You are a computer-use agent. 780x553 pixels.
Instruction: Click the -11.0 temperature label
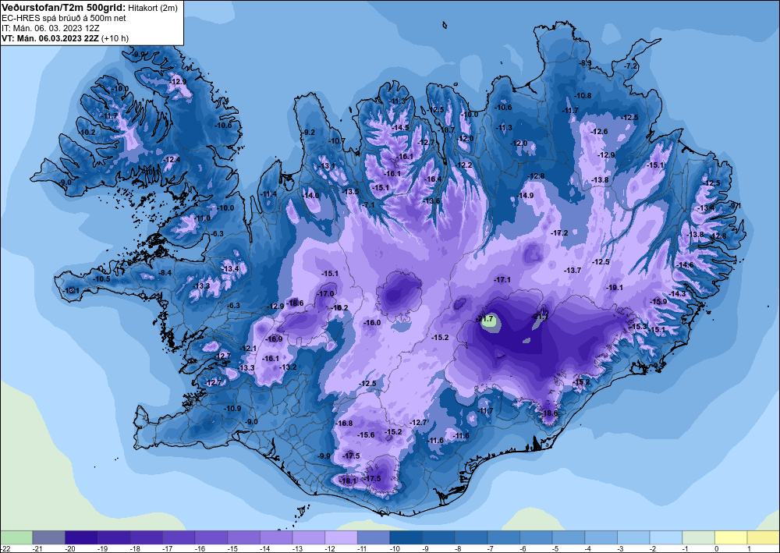click(202, 218)
